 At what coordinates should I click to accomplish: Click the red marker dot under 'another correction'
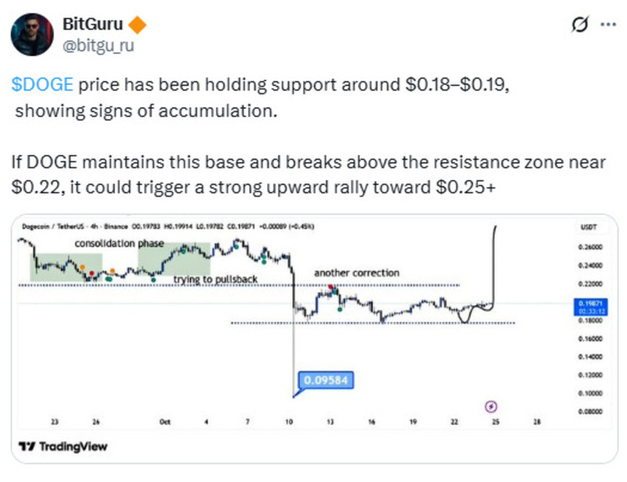point(334,288)
